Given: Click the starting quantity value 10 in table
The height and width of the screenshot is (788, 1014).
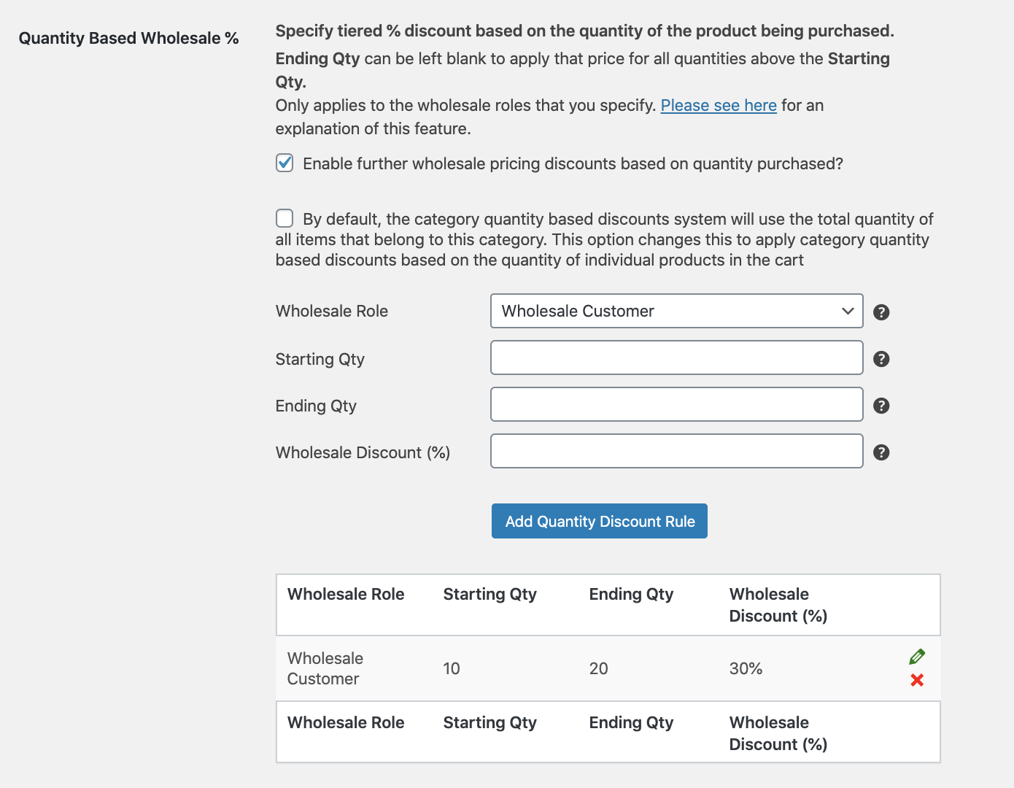Looking at the screenshot, I should (452, 668).
